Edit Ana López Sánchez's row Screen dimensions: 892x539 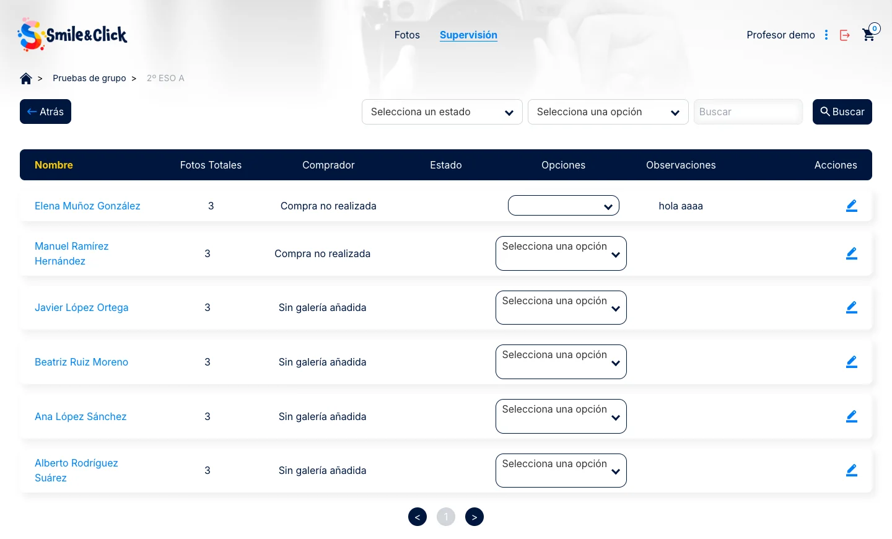[x=852, y=416]
